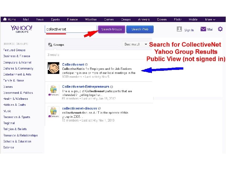
Task: Expand the More menu in navbar
Action: [x=210, y=20]
